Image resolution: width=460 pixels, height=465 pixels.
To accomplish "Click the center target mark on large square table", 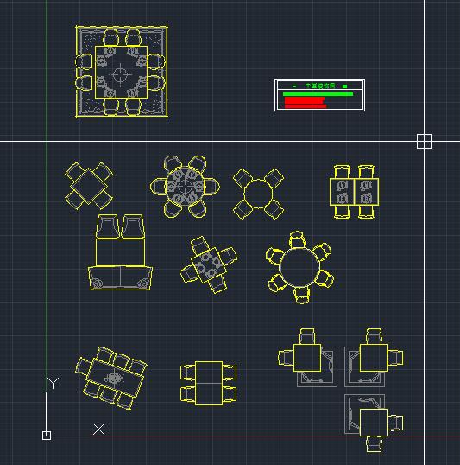I will [120, 74].
